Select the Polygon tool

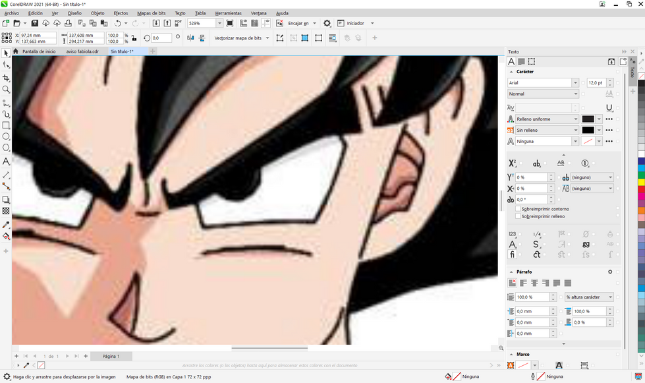coord(6,147)
